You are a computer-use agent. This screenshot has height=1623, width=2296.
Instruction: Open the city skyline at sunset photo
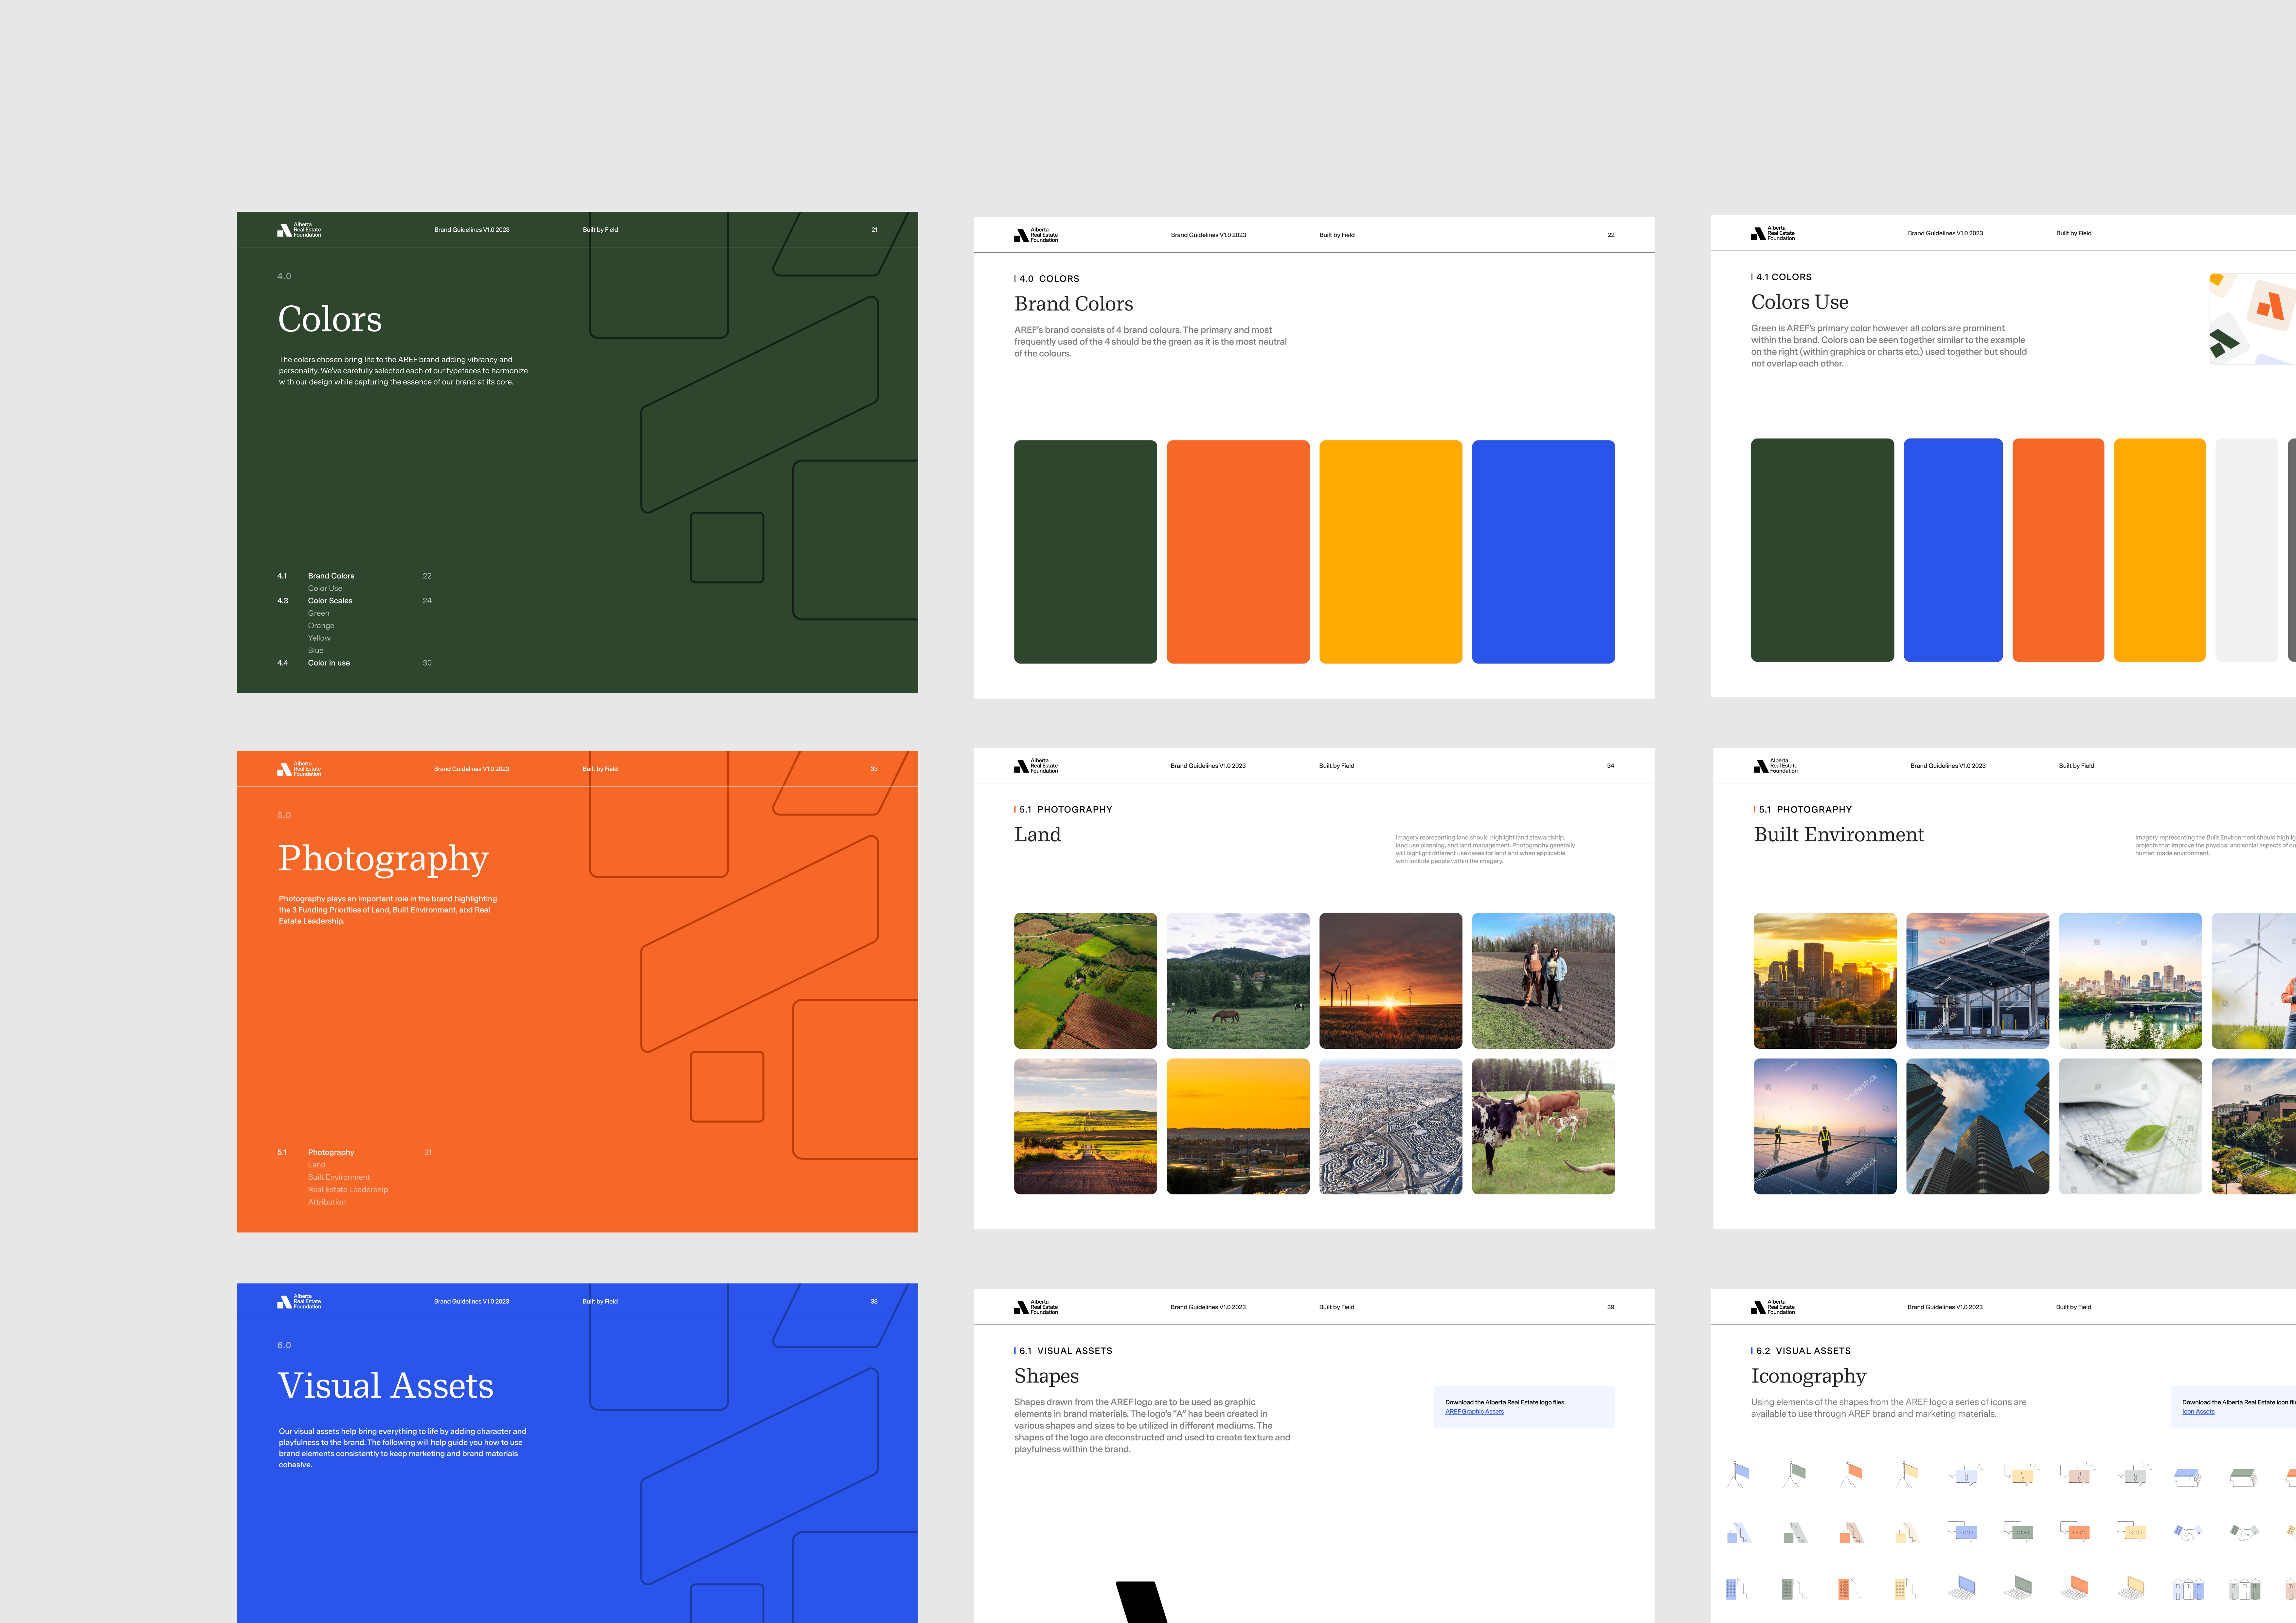point(1825,981)
